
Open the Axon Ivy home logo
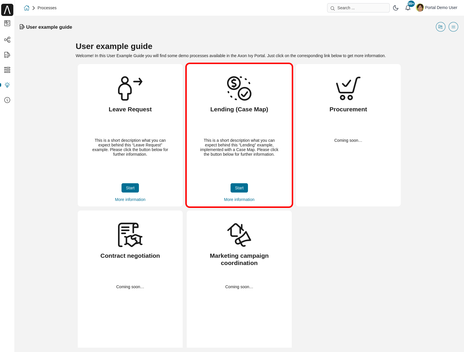click(7, 10)
